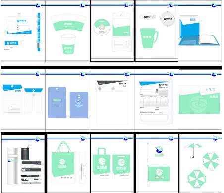Click the periwinkle document envelope page
The height and width of the screenshot is (193, 224).
pos(67,99)
